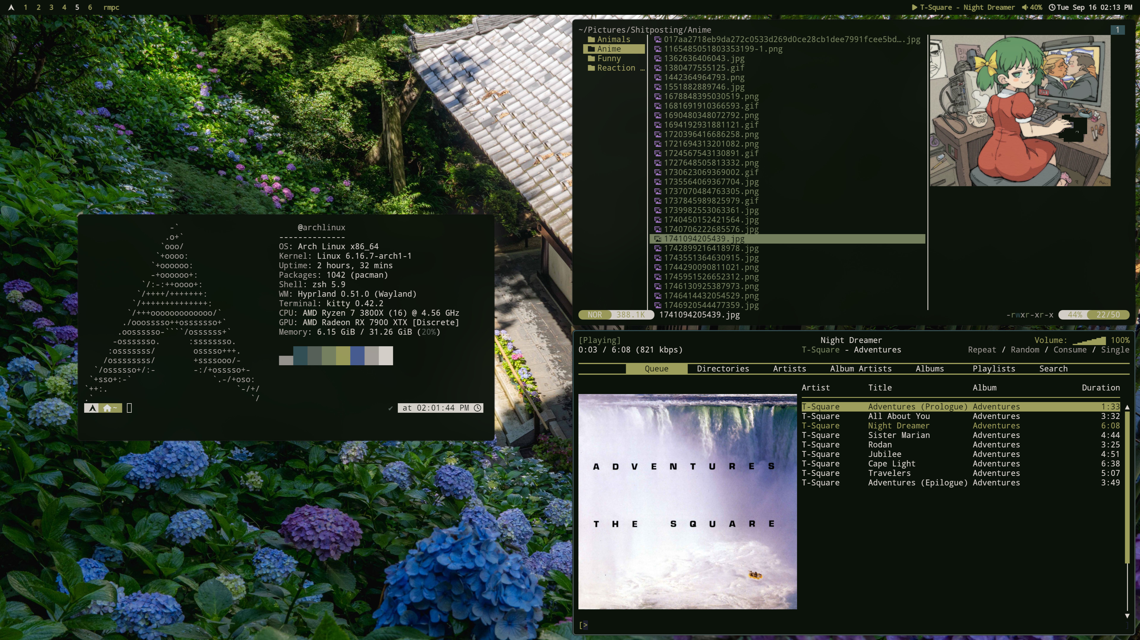
Task: Switch to workspace 3
Action: [x=51, y=7]
